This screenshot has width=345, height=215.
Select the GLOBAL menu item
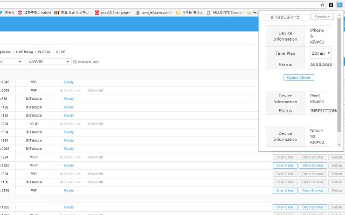[x=44, y=52]
